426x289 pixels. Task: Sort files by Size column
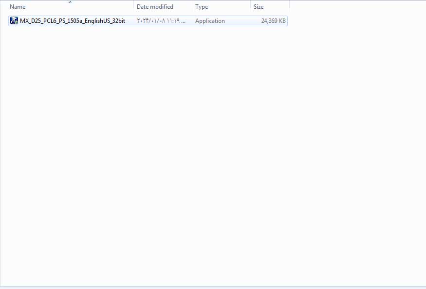(x=270, y=7)
